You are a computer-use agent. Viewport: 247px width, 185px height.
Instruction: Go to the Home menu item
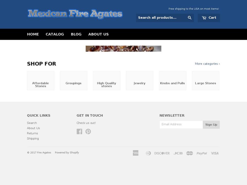tap(33, 34)
